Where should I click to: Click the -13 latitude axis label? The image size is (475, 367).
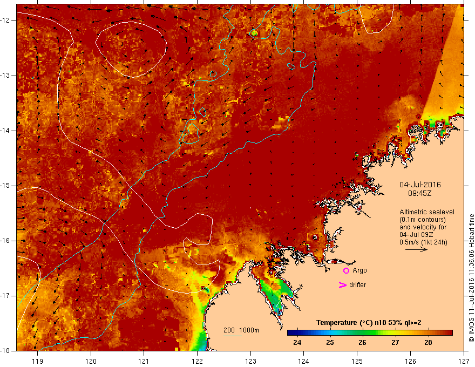6,76
